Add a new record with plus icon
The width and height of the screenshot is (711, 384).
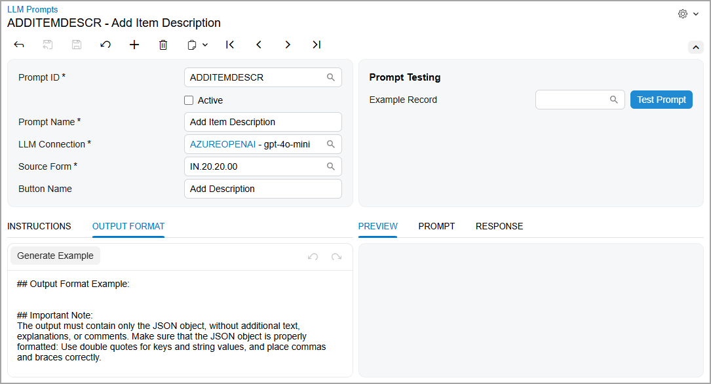(134, 45)
